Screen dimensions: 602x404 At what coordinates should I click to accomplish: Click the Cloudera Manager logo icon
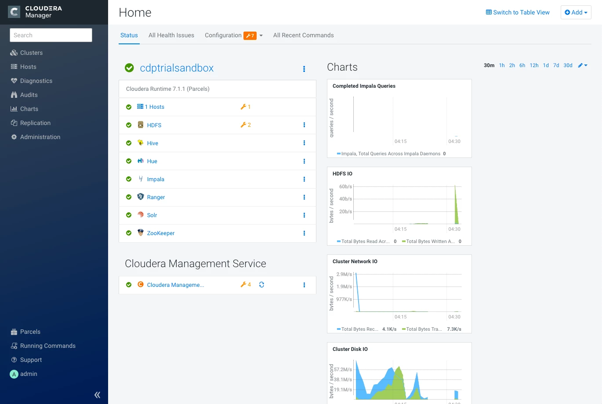(14, 12)
